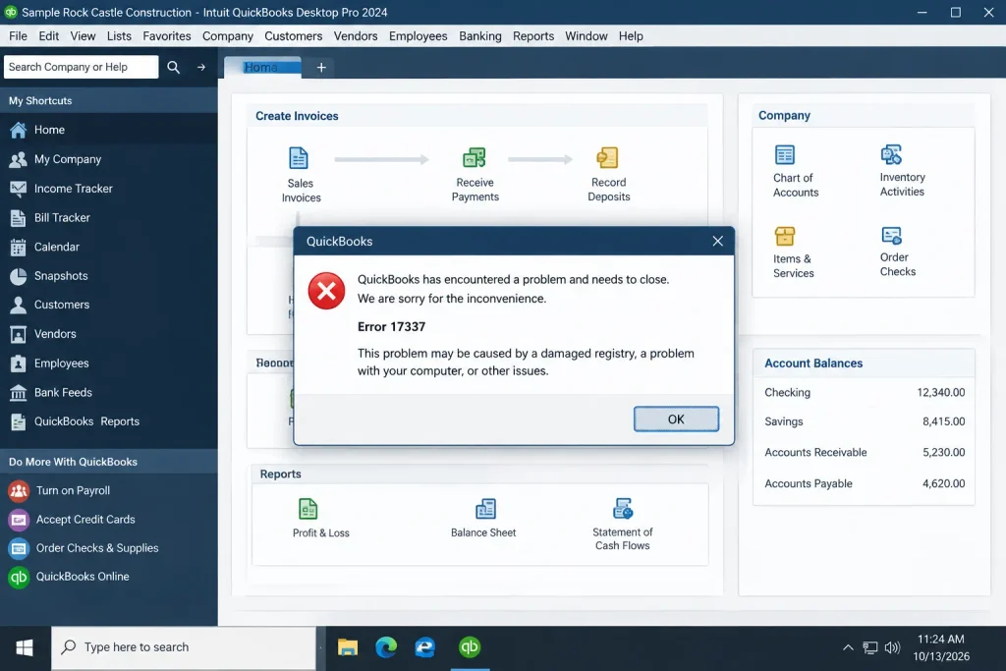The width and height of the screenshot is (1006, 671).
Task: Open the Lists menu
Action: (119, 36)
